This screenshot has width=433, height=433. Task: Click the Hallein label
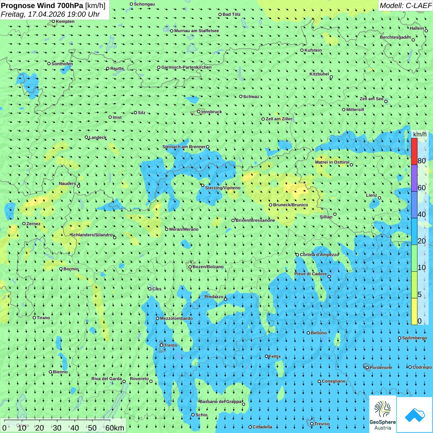(x=417, y=28)
